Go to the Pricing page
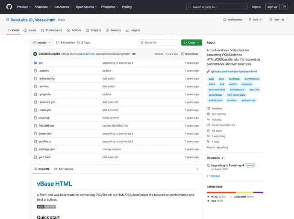The height and width of the screenshot is (219, 294). point(126,7)
